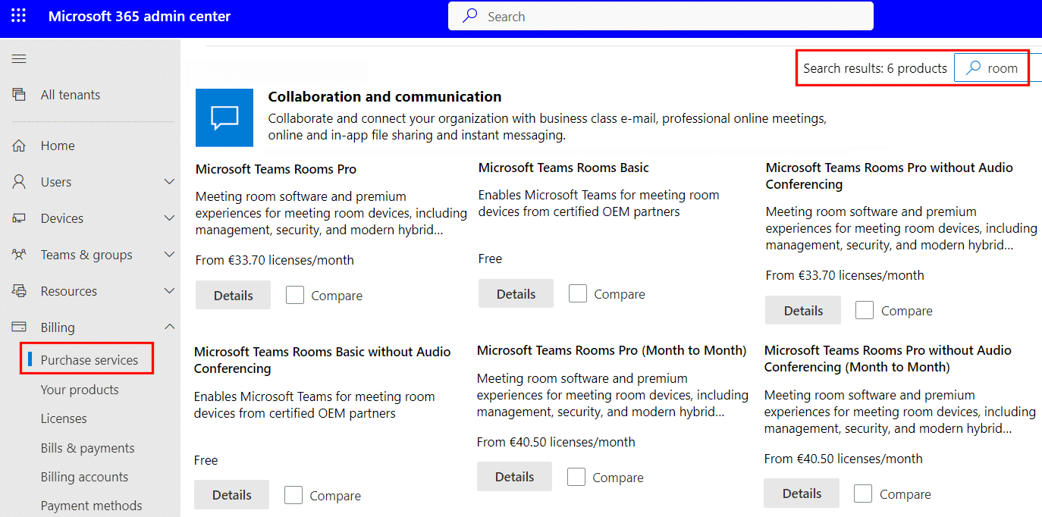Click the Users person icon
The image size is (1042, 517).
click(x=19, y=182)
